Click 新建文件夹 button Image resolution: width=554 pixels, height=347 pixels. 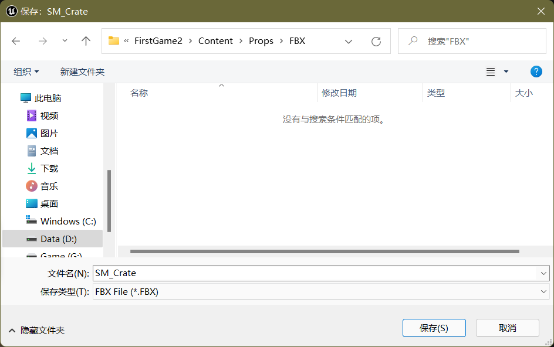tap(82, 72)
